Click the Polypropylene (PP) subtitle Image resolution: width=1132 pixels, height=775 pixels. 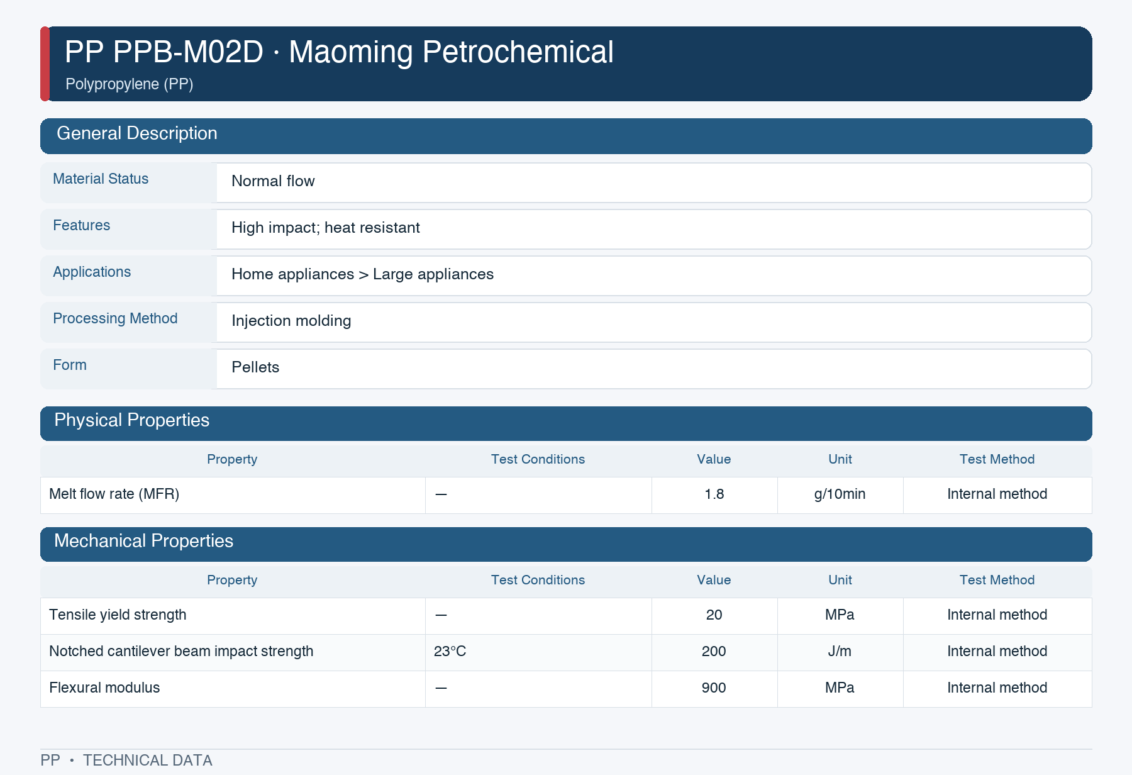129,84
